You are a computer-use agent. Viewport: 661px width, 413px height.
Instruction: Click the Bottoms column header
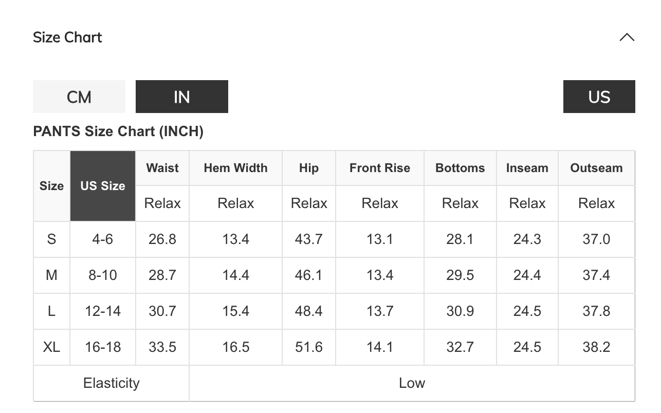(x=460, y=168)
